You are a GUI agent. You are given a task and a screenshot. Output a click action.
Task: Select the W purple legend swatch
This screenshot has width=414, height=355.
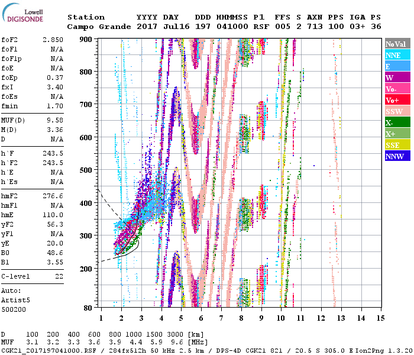(x=397, y=78)
